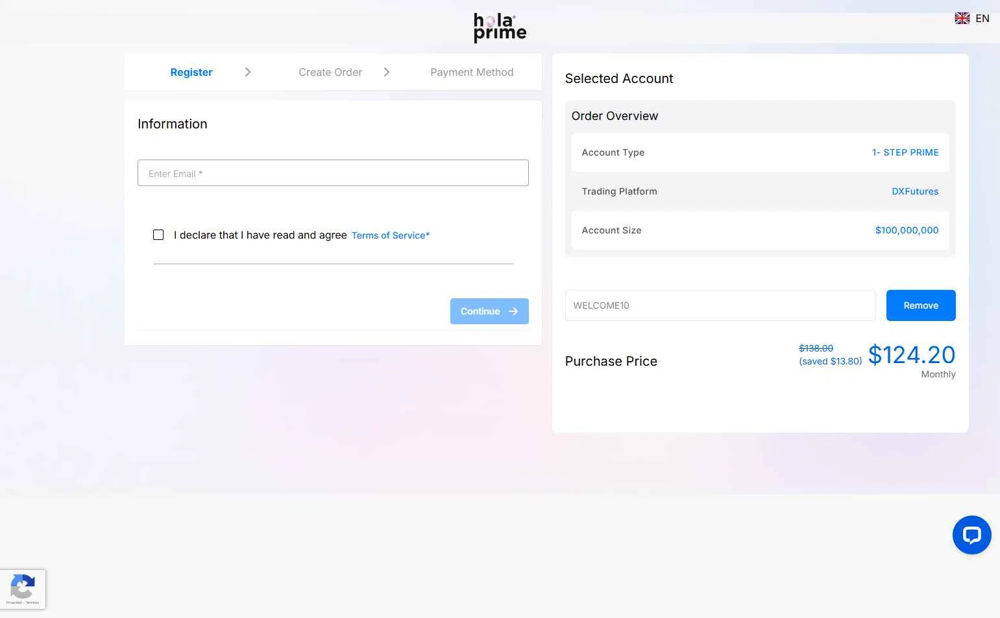Click the Hola Prime logo
This screenshot has height=618, width=1000.
500,28
